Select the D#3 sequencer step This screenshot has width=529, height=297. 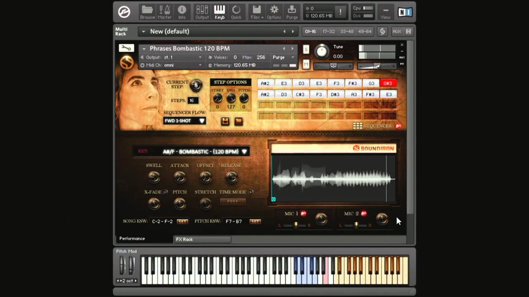click(x=336, y=94)
